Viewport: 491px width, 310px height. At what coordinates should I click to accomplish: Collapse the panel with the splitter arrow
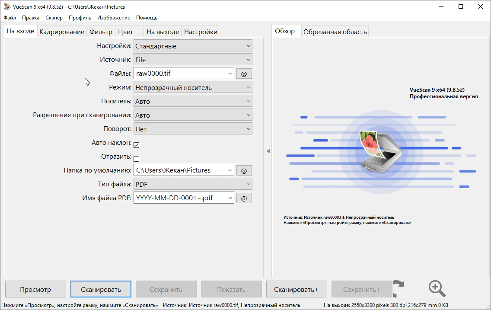pyautogui.click(x=268, y=151)
